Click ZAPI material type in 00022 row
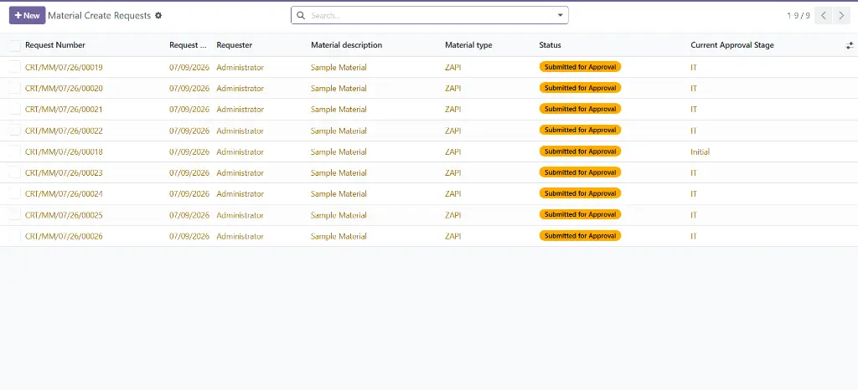858x390 pixels. [453, 131]
